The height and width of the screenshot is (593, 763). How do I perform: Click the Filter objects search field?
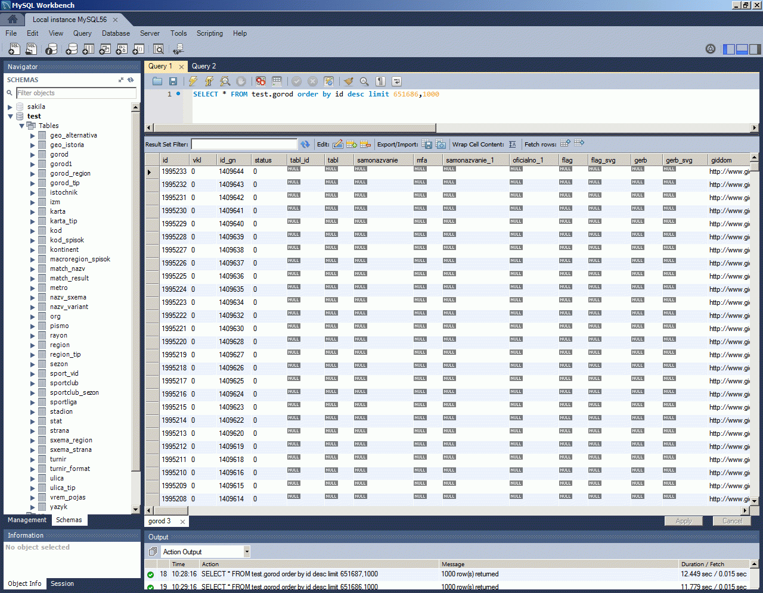tap(76, 93)
